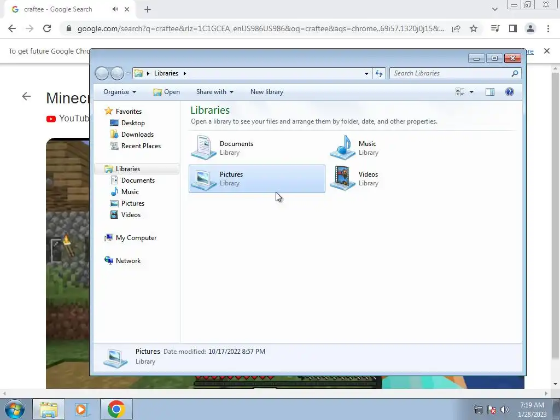Image resolution: width=560 pixels, height=420 pixels.
Task: Open Action Center flag in tray
Action: point(492,410)
